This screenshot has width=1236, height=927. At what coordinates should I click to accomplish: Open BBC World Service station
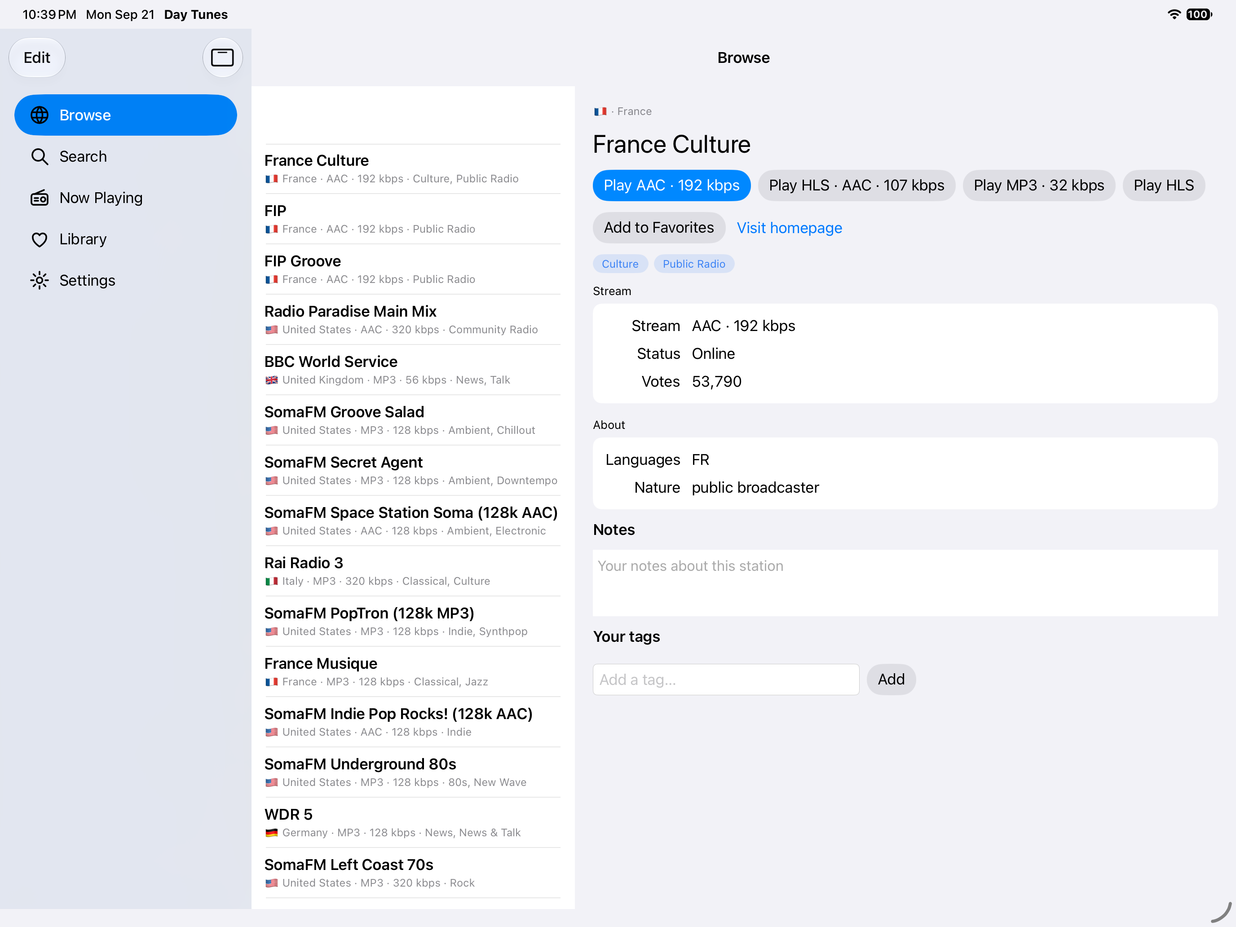pyautogui.click(x=412, y=370)
